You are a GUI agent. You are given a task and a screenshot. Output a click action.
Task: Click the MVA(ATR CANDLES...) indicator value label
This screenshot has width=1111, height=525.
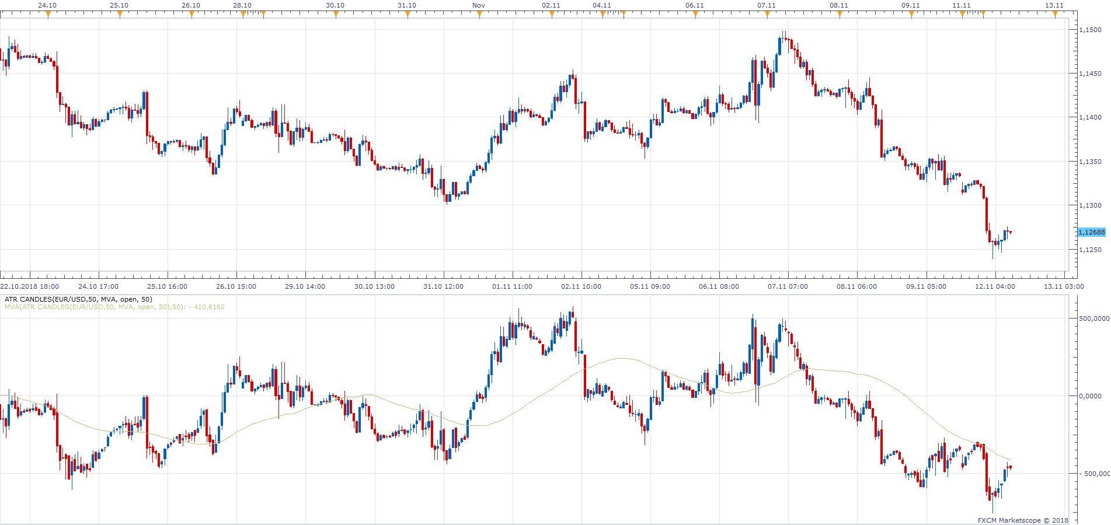point(114,307)
